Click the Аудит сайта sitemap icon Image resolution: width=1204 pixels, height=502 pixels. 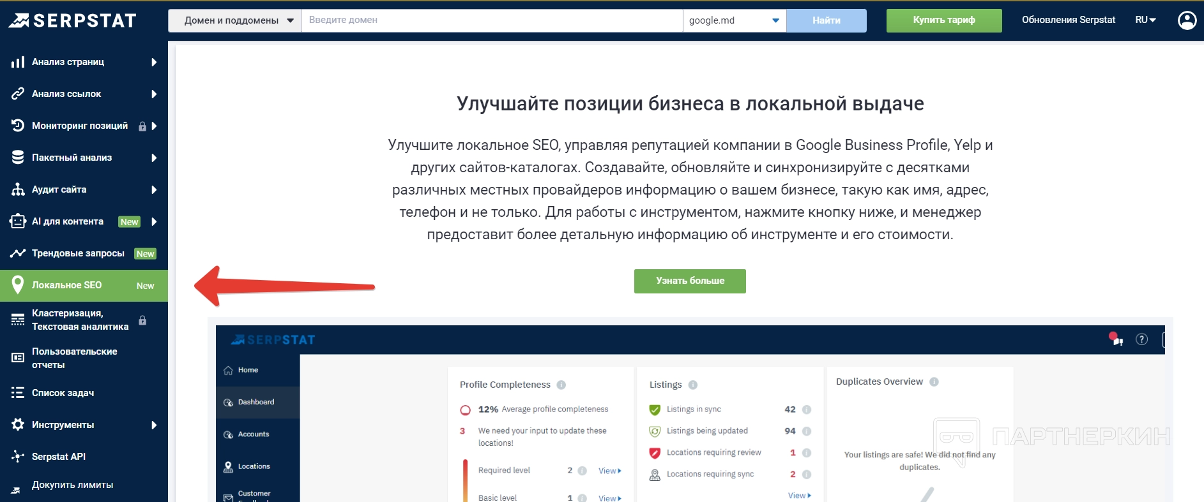(18, 189)
